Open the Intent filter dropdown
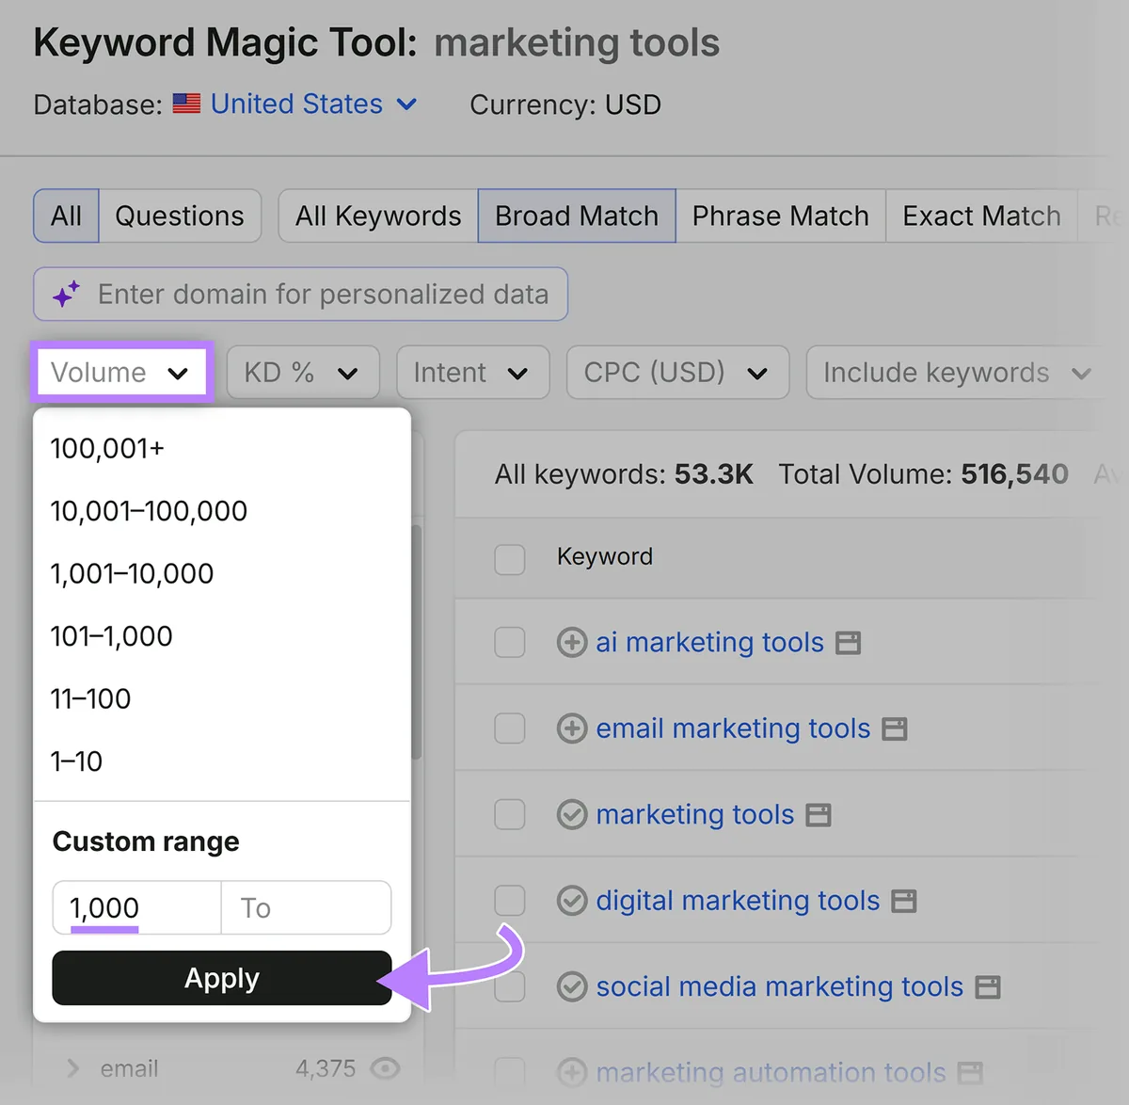The width and height of the screenshot is (1129, 1105). [472, 373]
